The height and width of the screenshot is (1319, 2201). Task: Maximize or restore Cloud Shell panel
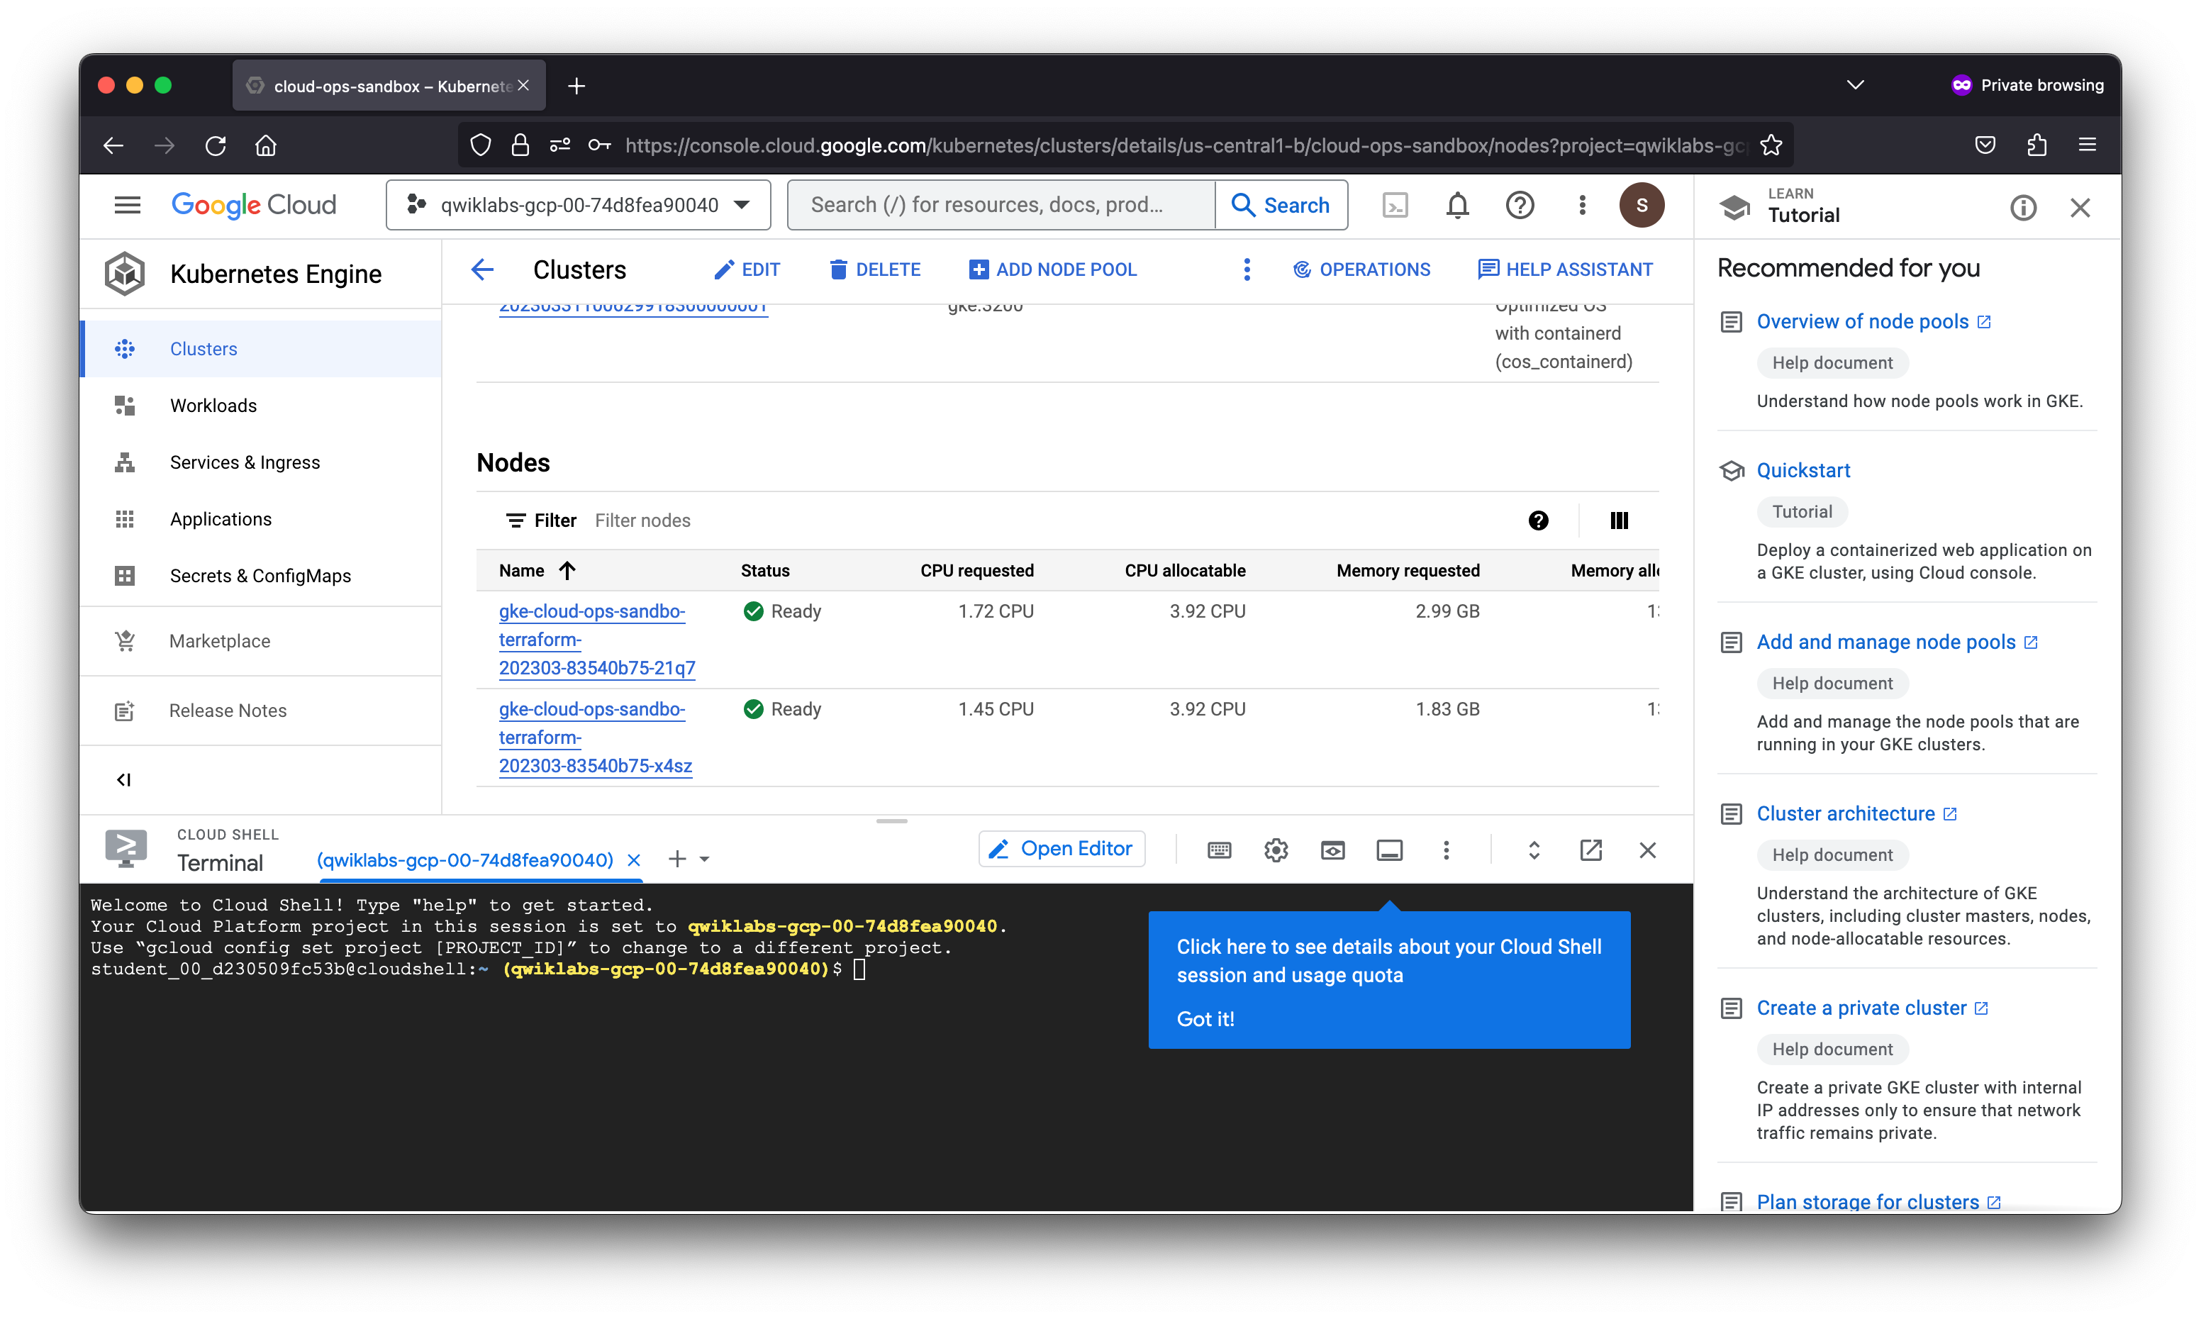tap(1534, 850)
